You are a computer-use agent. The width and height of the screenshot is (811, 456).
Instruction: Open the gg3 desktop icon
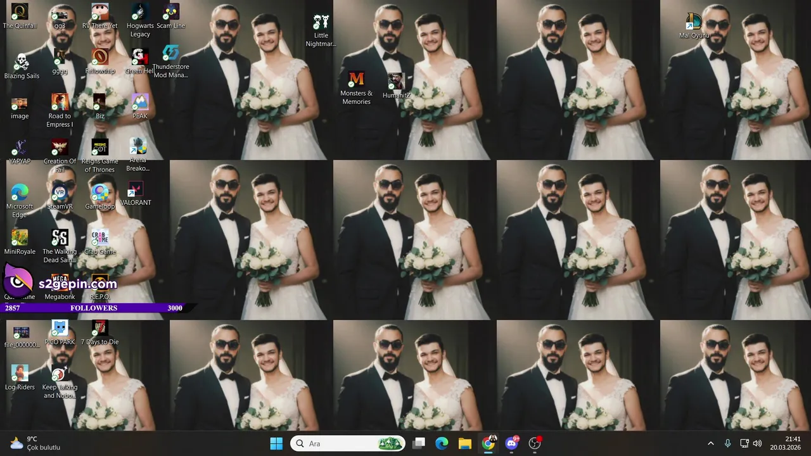pos(60,16)
